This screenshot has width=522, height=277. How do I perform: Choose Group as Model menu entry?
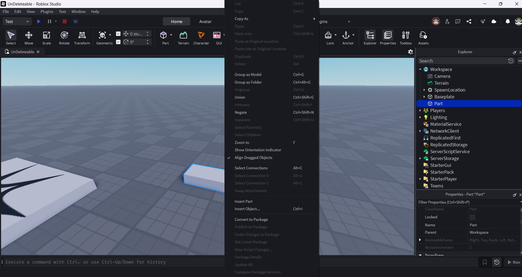[248, 75]
